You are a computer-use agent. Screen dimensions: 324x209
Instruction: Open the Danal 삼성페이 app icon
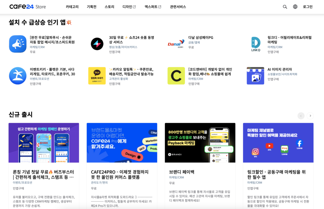click(176, 44)
